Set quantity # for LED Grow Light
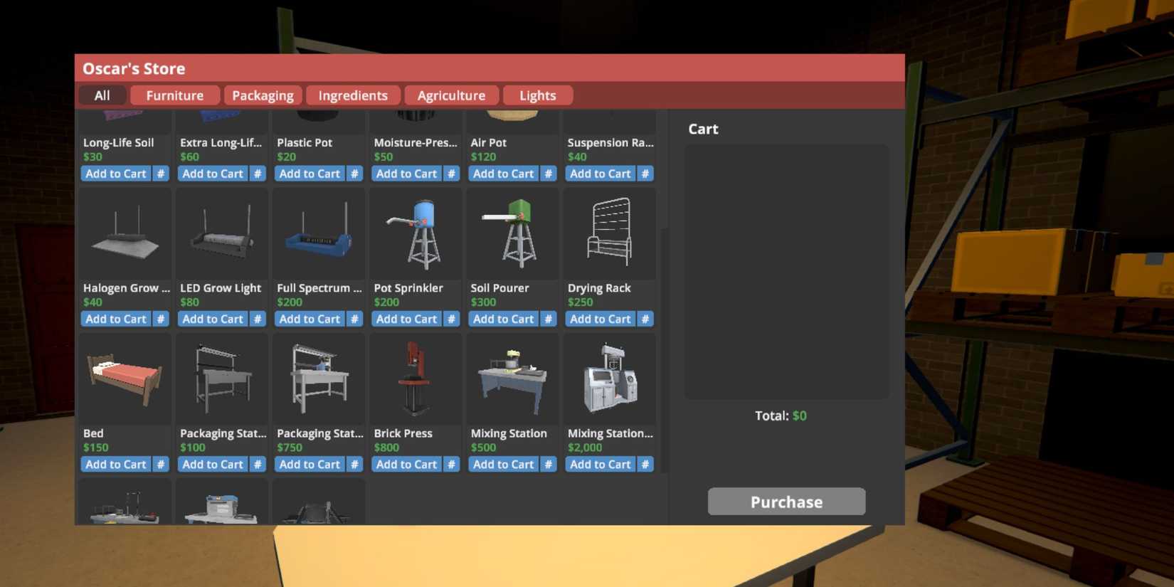The image size is (1174, 587). tap(258, 319)
